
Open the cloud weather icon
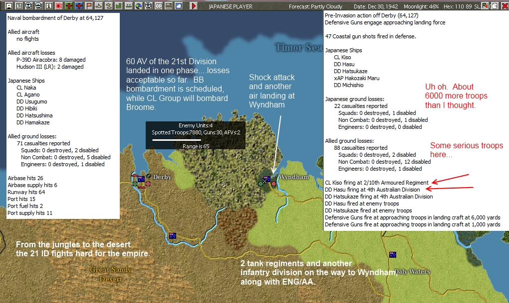click(179, 6)
